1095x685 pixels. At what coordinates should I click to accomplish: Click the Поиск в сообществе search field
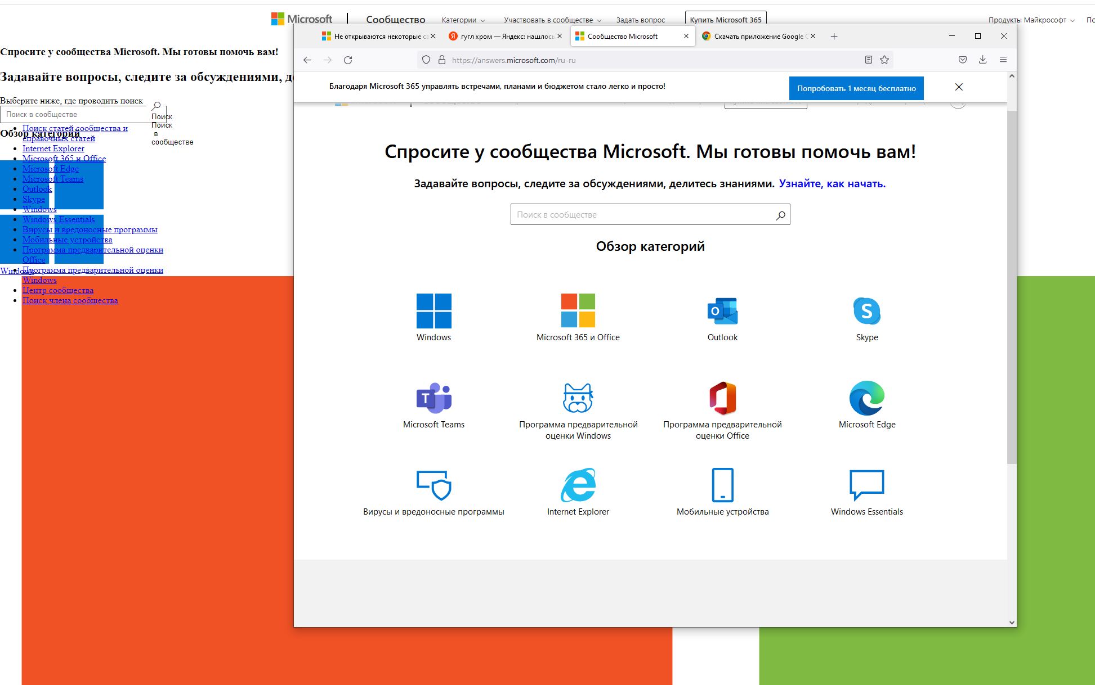pos(642,215)
